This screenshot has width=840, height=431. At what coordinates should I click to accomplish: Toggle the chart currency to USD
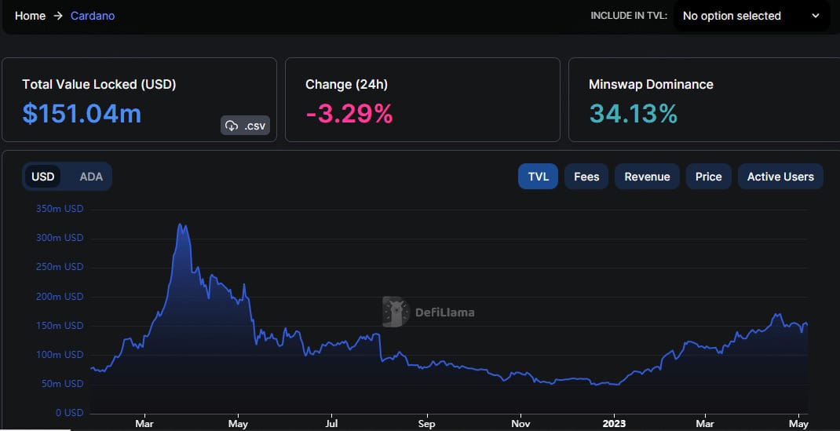[43, 177]
